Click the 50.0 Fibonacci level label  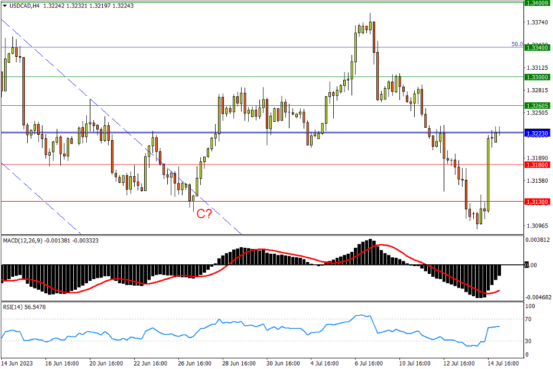click(x=516, y=44)
